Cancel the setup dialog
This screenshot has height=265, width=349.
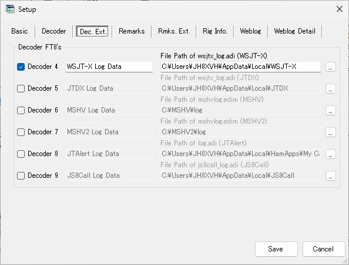click(x=324, y=249)
